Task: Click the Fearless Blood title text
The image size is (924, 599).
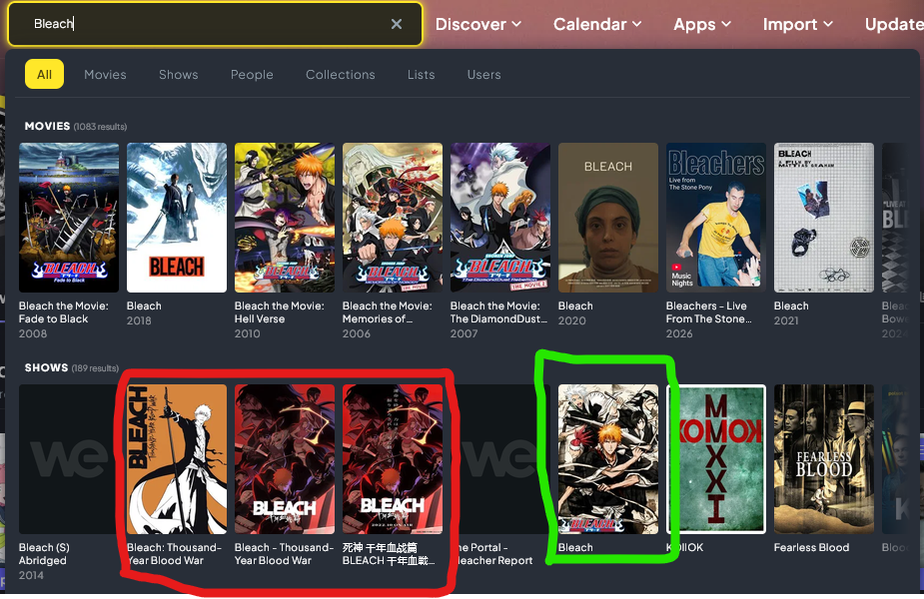Action: (811, 547)
